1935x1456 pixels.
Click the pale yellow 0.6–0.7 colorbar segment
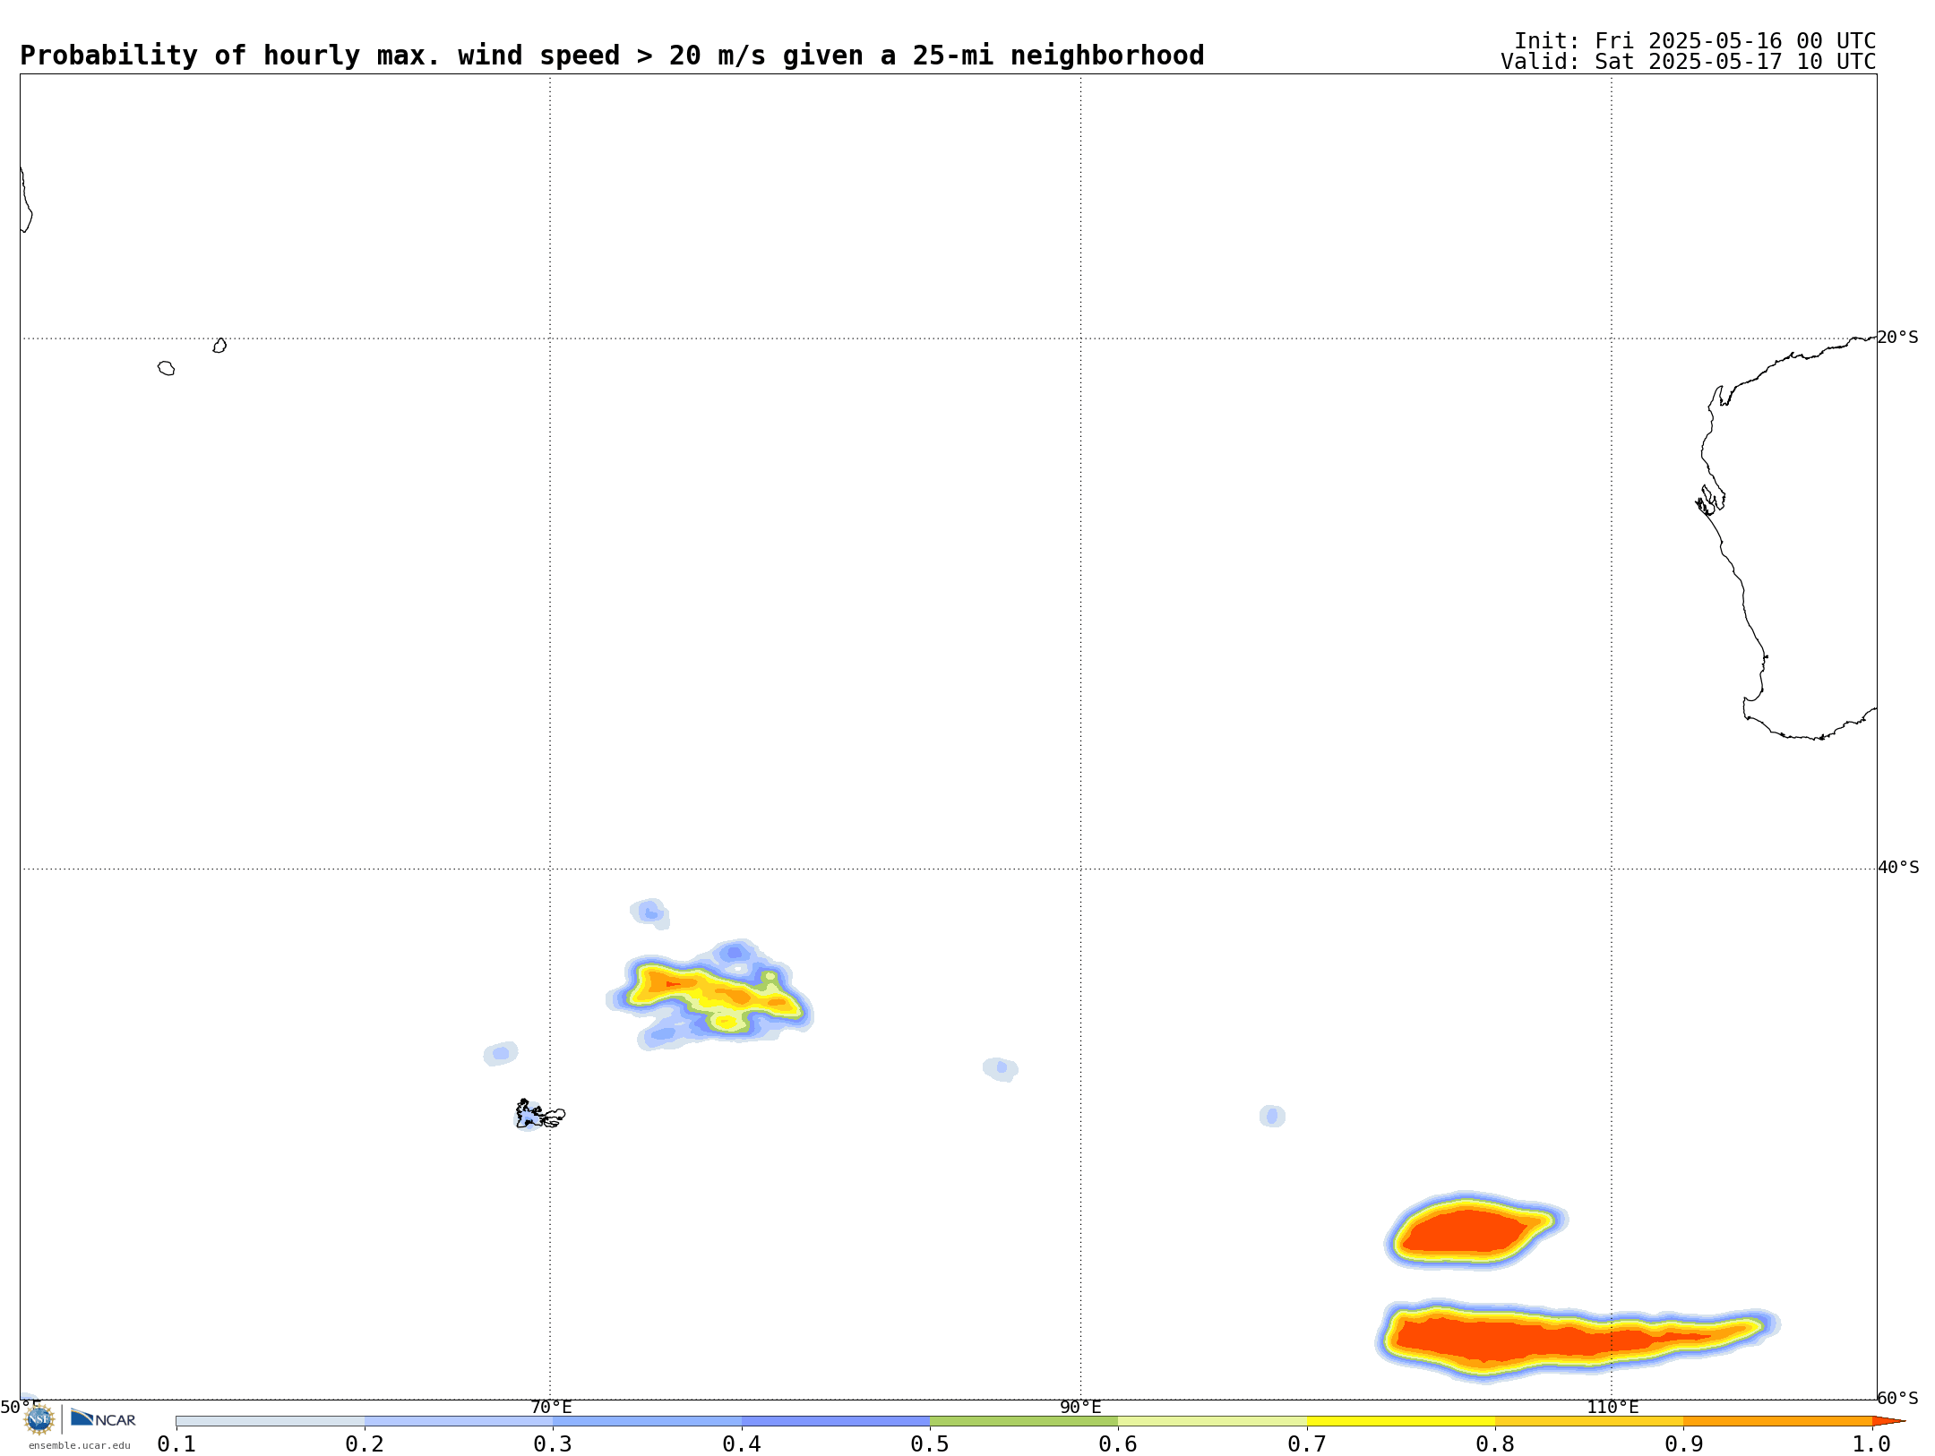coord(1212,1421)
